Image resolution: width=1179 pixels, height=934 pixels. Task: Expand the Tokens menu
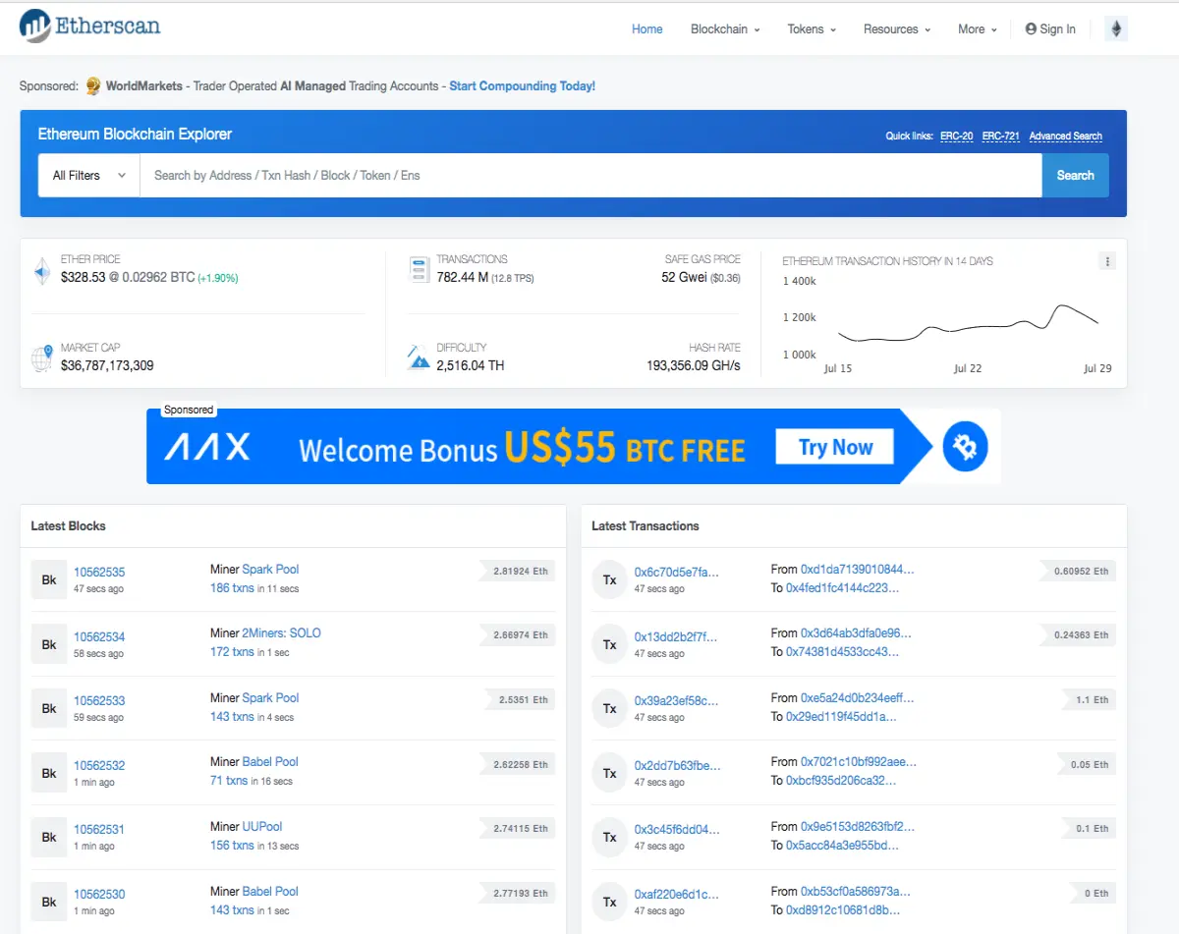[812, 29]
